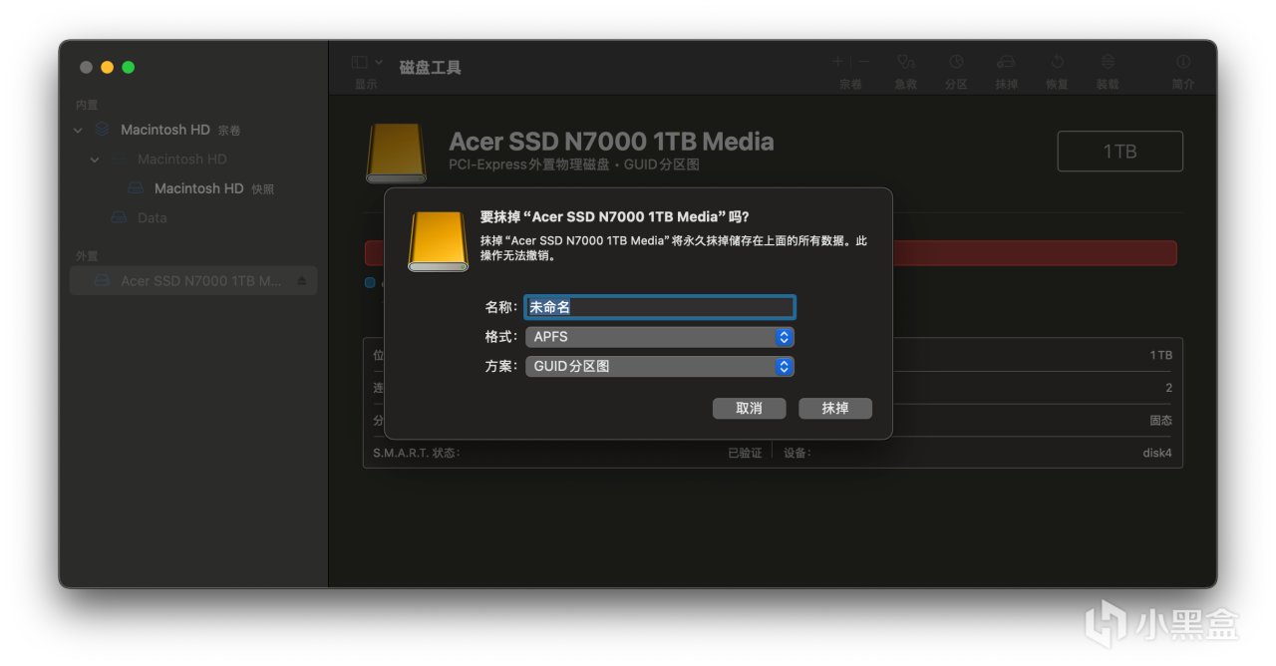The image size is (1276, 666).
Task: Click the 外置 sidebar section header
Action: point(87,256)
